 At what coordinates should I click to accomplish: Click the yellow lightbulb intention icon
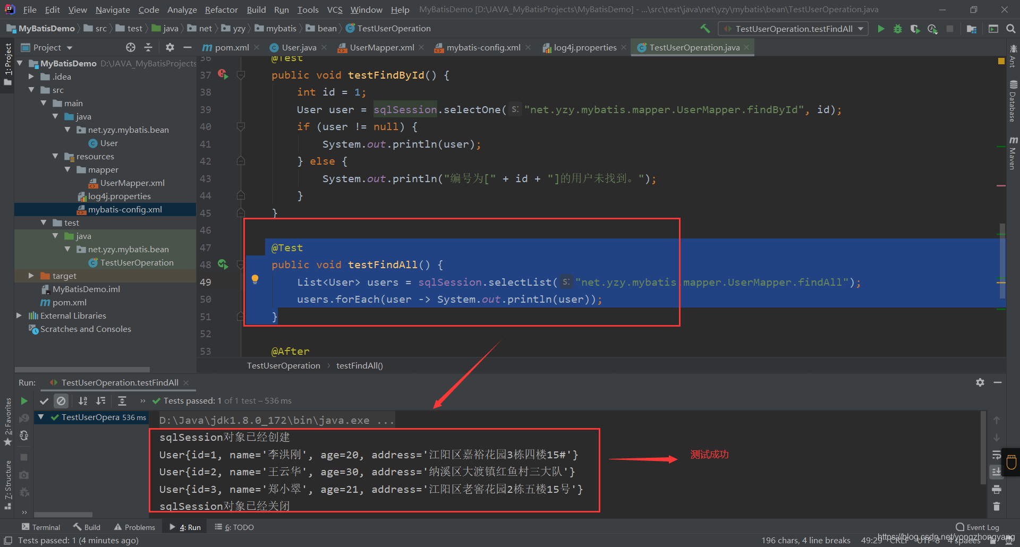coord(255,280)
